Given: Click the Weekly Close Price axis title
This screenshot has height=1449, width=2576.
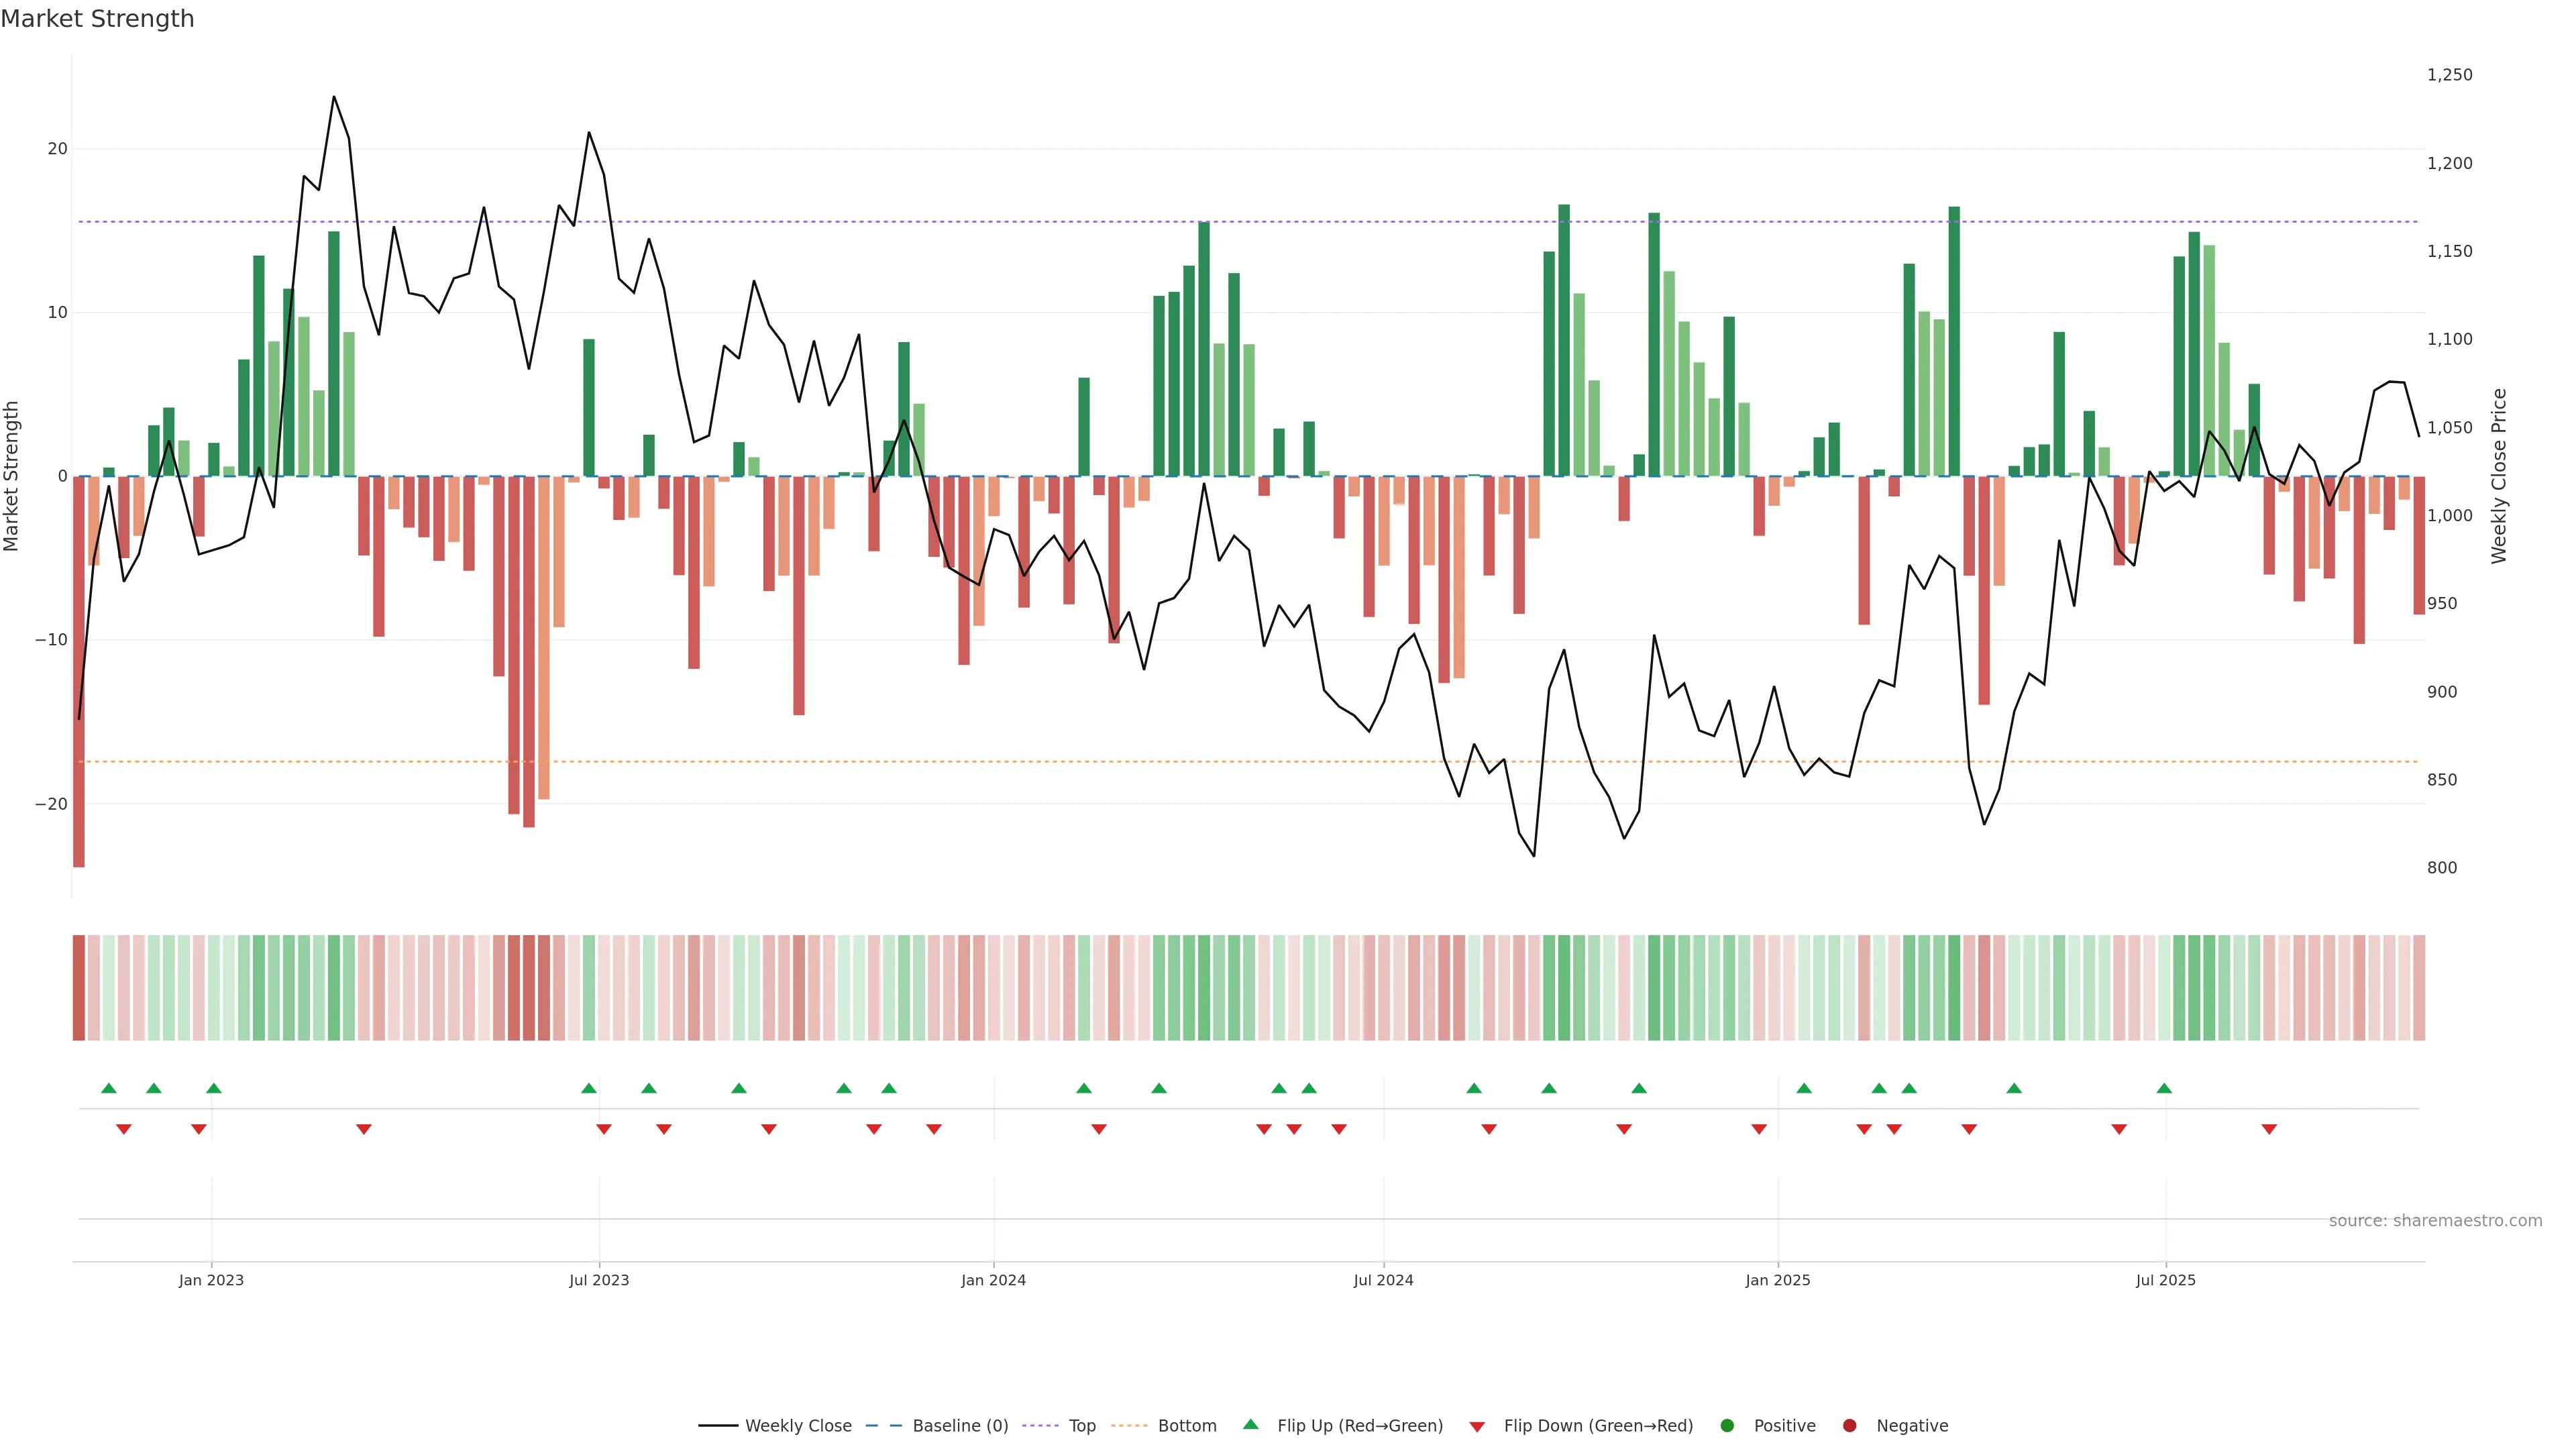Looking at the screenshot, I should point(2499,476).
